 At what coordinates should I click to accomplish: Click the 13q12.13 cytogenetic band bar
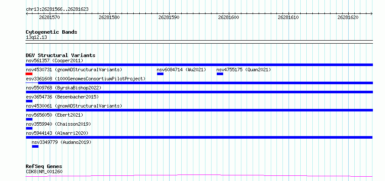[x=199, y=42]
